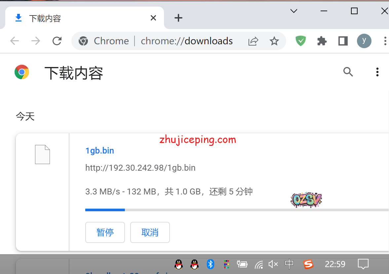Cancel the download with 取消 button
Screen dimensions: 389x274
[x=150, y=232]
